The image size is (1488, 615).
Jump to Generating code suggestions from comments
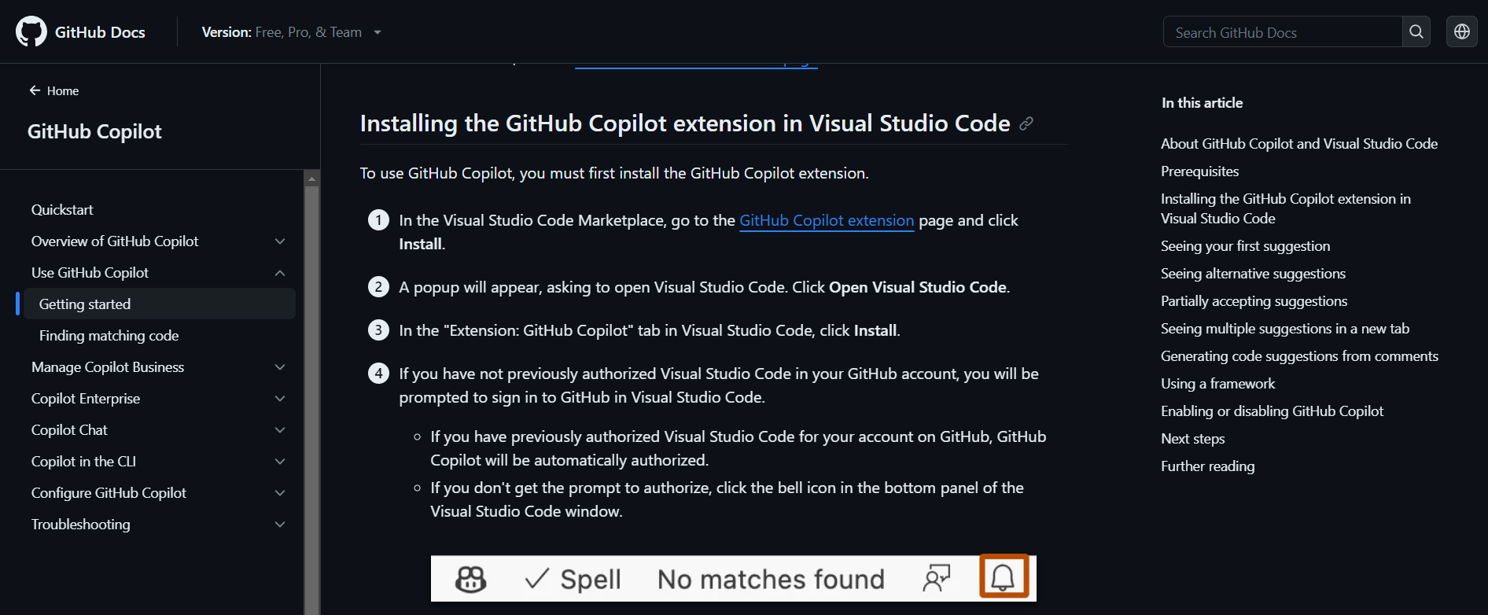pos(1300,356)
